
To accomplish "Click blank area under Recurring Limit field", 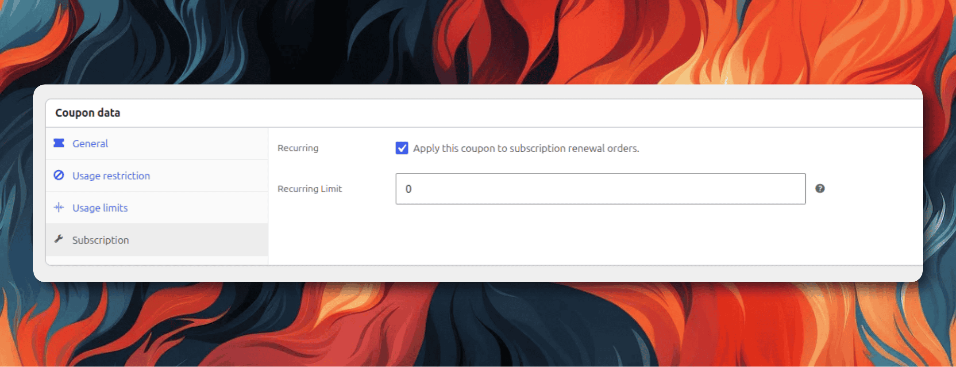I will coord(595,234).
